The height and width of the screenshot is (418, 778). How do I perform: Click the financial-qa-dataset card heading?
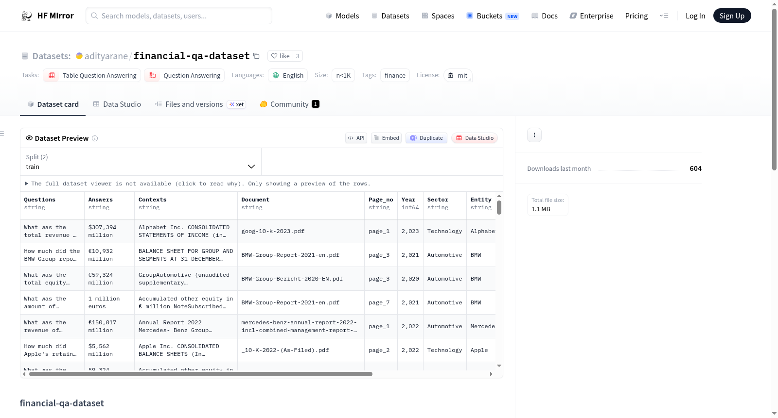coord(62,403)
